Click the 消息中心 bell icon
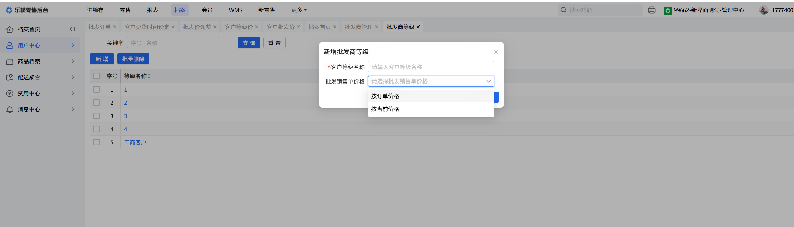This screenshot has width=794, height=227. tap(10, 109)
